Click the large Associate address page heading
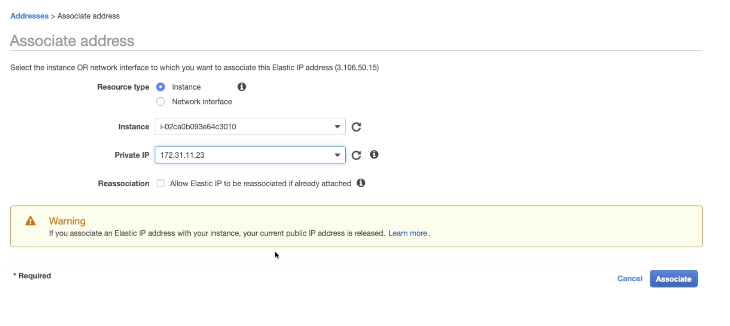This screenshot has height=326, width=730. point(72,41)
